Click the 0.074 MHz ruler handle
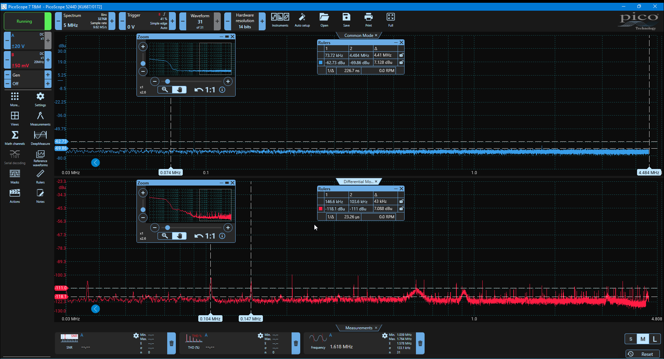The image size is (664, 359). (171, 172)
